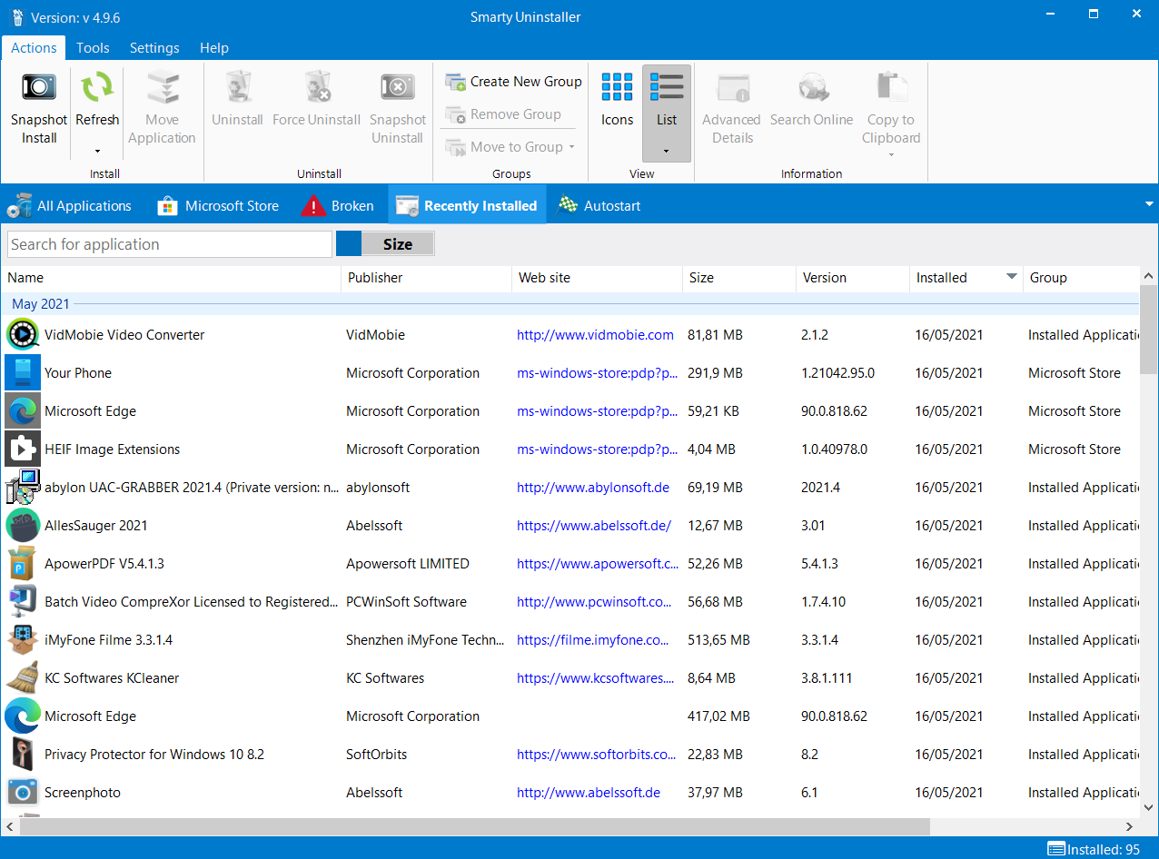The height and width of the screenshot is (859, 1159).
Task: Click the abylon UAC-GRABBER icon
Action: [x=22, y=488]
